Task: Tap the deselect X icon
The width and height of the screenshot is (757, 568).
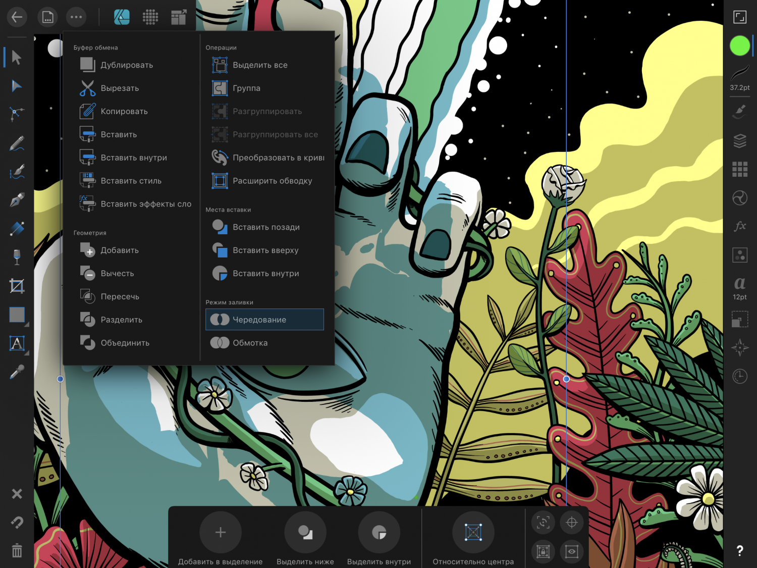Action: [17, 494]
